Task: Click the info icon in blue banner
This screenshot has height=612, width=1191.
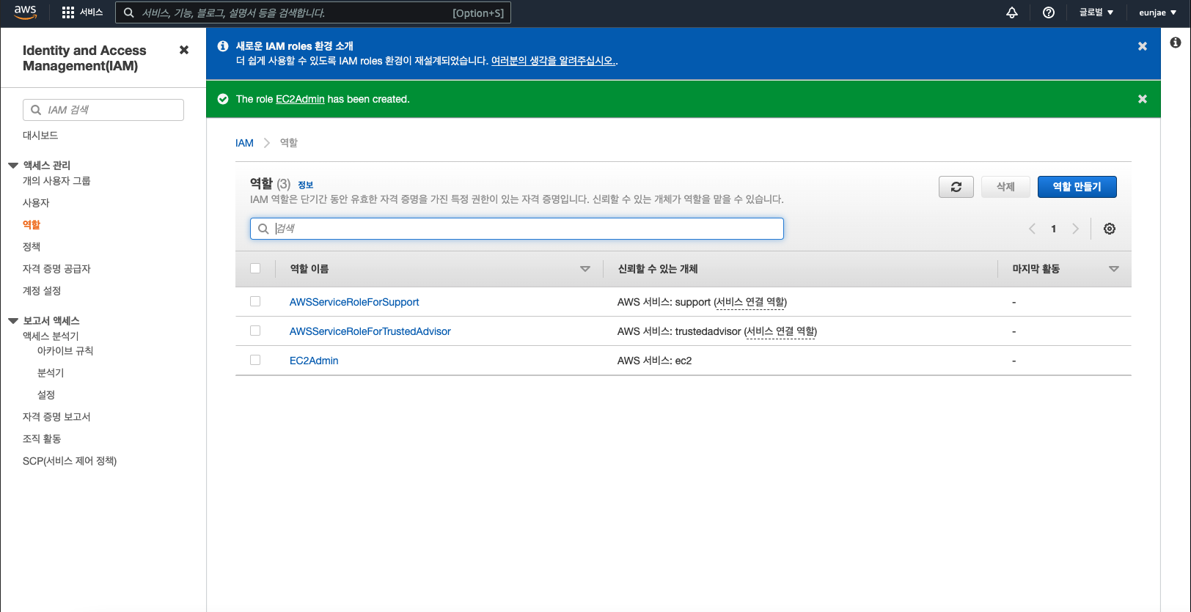Action: [x=223, y=46]
